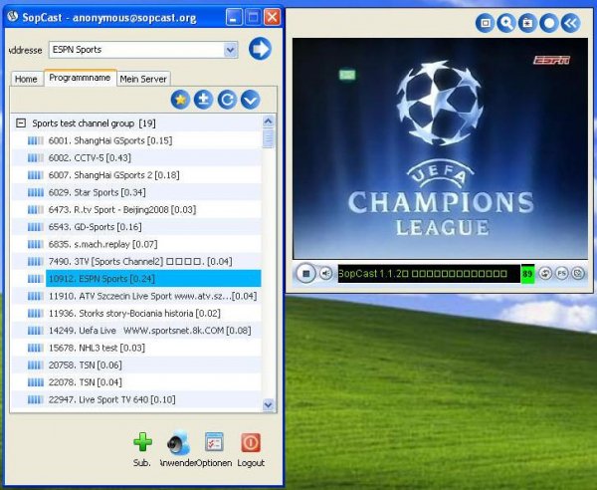
Task: Open the Mein Server tab
Action: tap(143, 79)
